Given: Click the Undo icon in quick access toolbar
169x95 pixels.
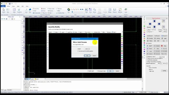Looking at the screenshot, I should coord(12,3).
